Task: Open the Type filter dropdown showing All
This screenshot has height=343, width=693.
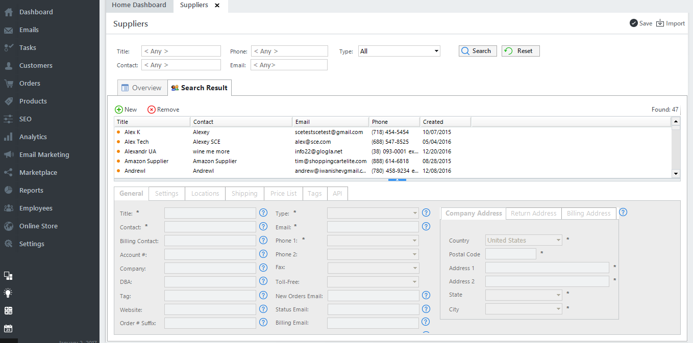Action: [399, 51]
